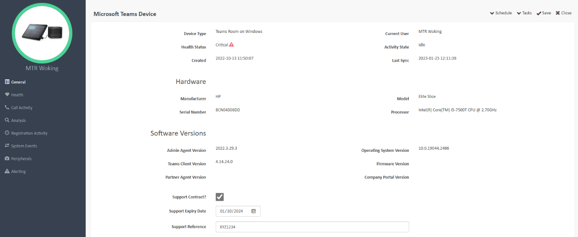Click the warning triangle icon beside Alerting

coord(7,171)
